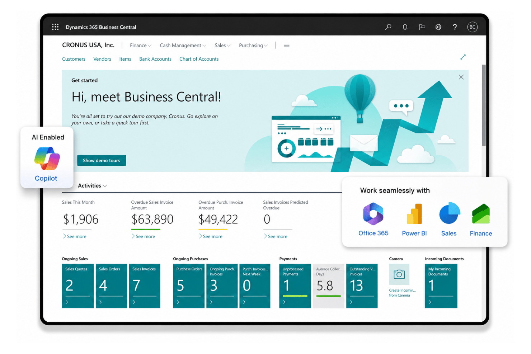Image resolution: width=531 pixels, height=354 pixels.
Task: Click the $63,890 overdue amount
Action: [152, 219]
